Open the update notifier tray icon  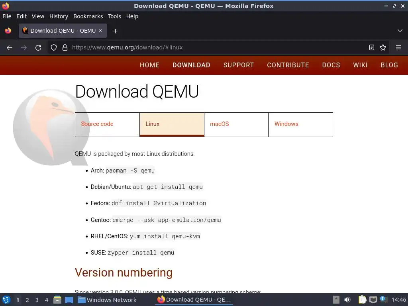click(384, 300)
